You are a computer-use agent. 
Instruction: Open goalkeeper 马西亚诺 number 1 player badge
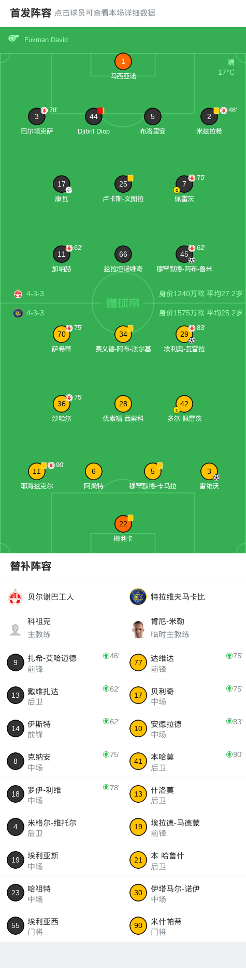coord(123,61)
